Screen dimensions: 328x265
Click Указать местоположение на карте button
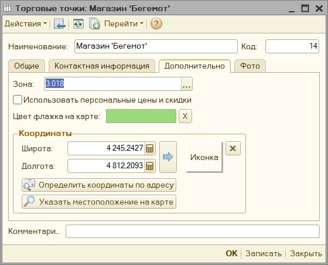99,202
